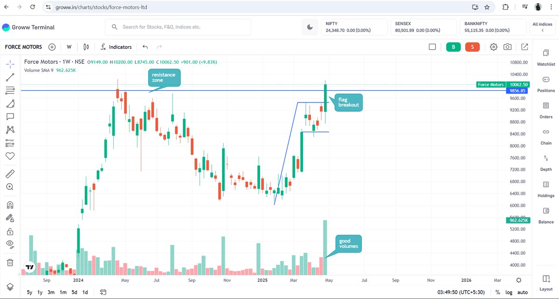Screen dimensions: 559x299
Task: Open the Balance sidebar panel
Action: click(546, 216)
